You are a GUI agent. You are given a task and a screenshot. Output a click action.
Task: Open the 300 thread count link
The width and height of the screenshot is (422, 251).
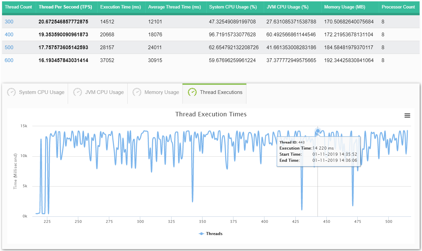9,22
